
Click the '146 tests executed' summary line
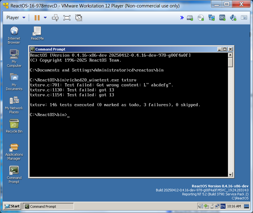[x=115, y=105]
